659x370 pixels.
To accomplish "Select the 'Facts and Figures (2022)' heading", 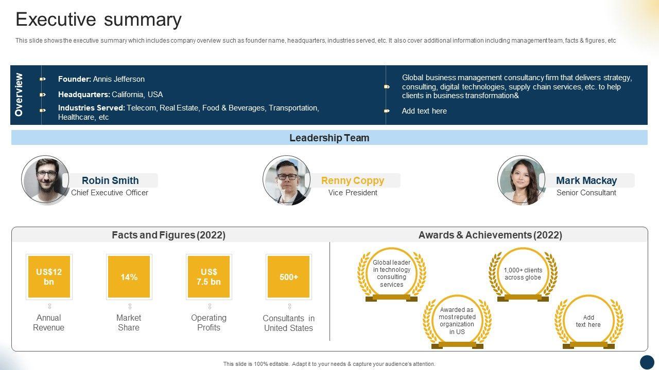I will (169, 235).
